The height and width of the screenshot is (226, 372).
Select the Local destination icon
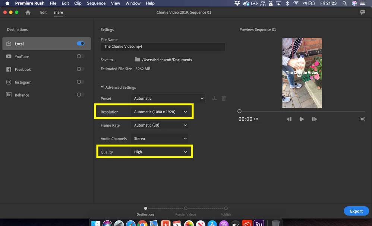9,44
